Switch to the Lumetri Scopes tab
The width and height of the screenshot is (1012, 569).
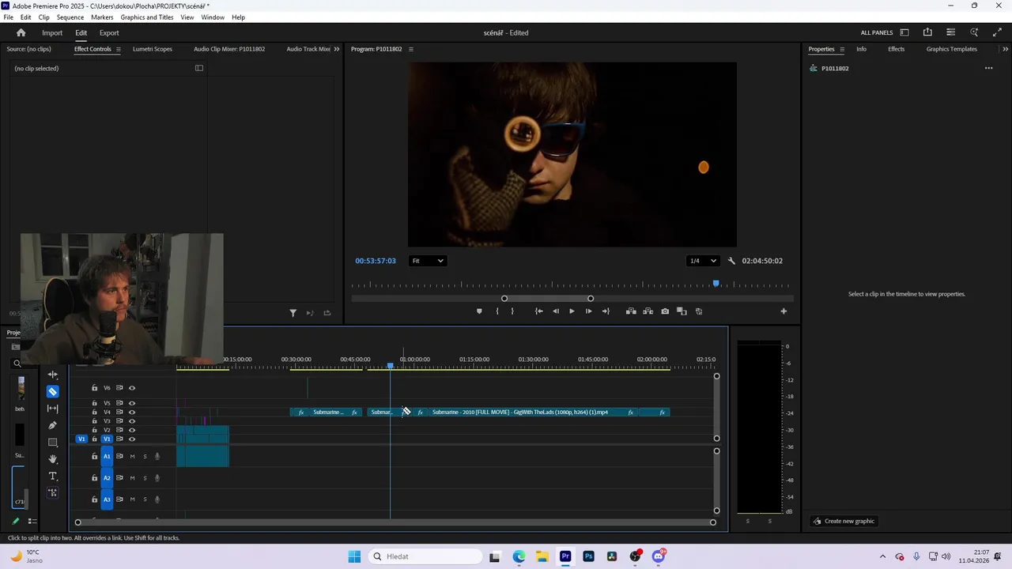(152, 49)
